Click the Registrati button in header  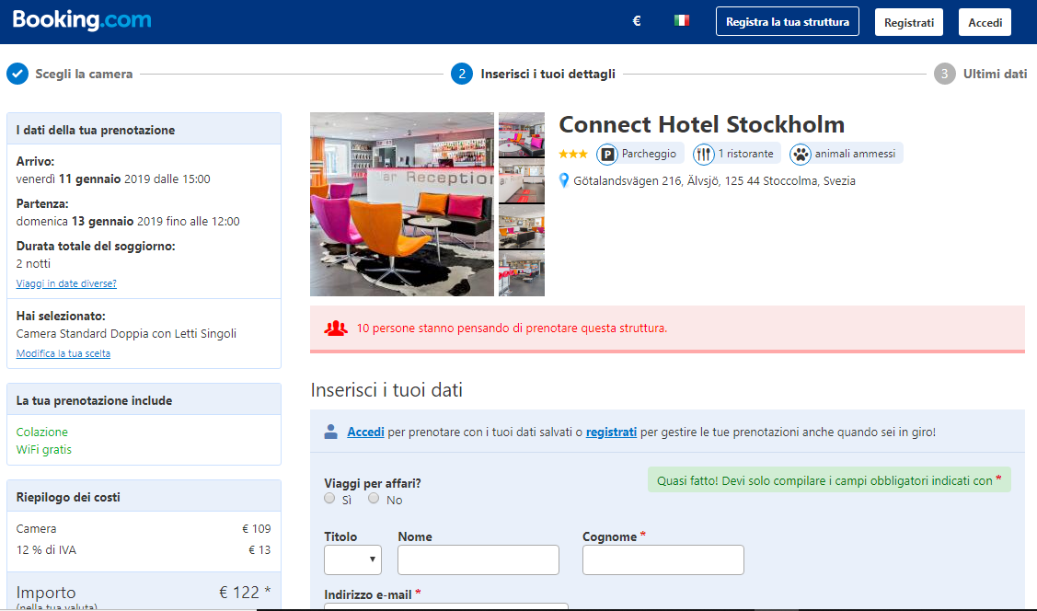tap(909, 22)
